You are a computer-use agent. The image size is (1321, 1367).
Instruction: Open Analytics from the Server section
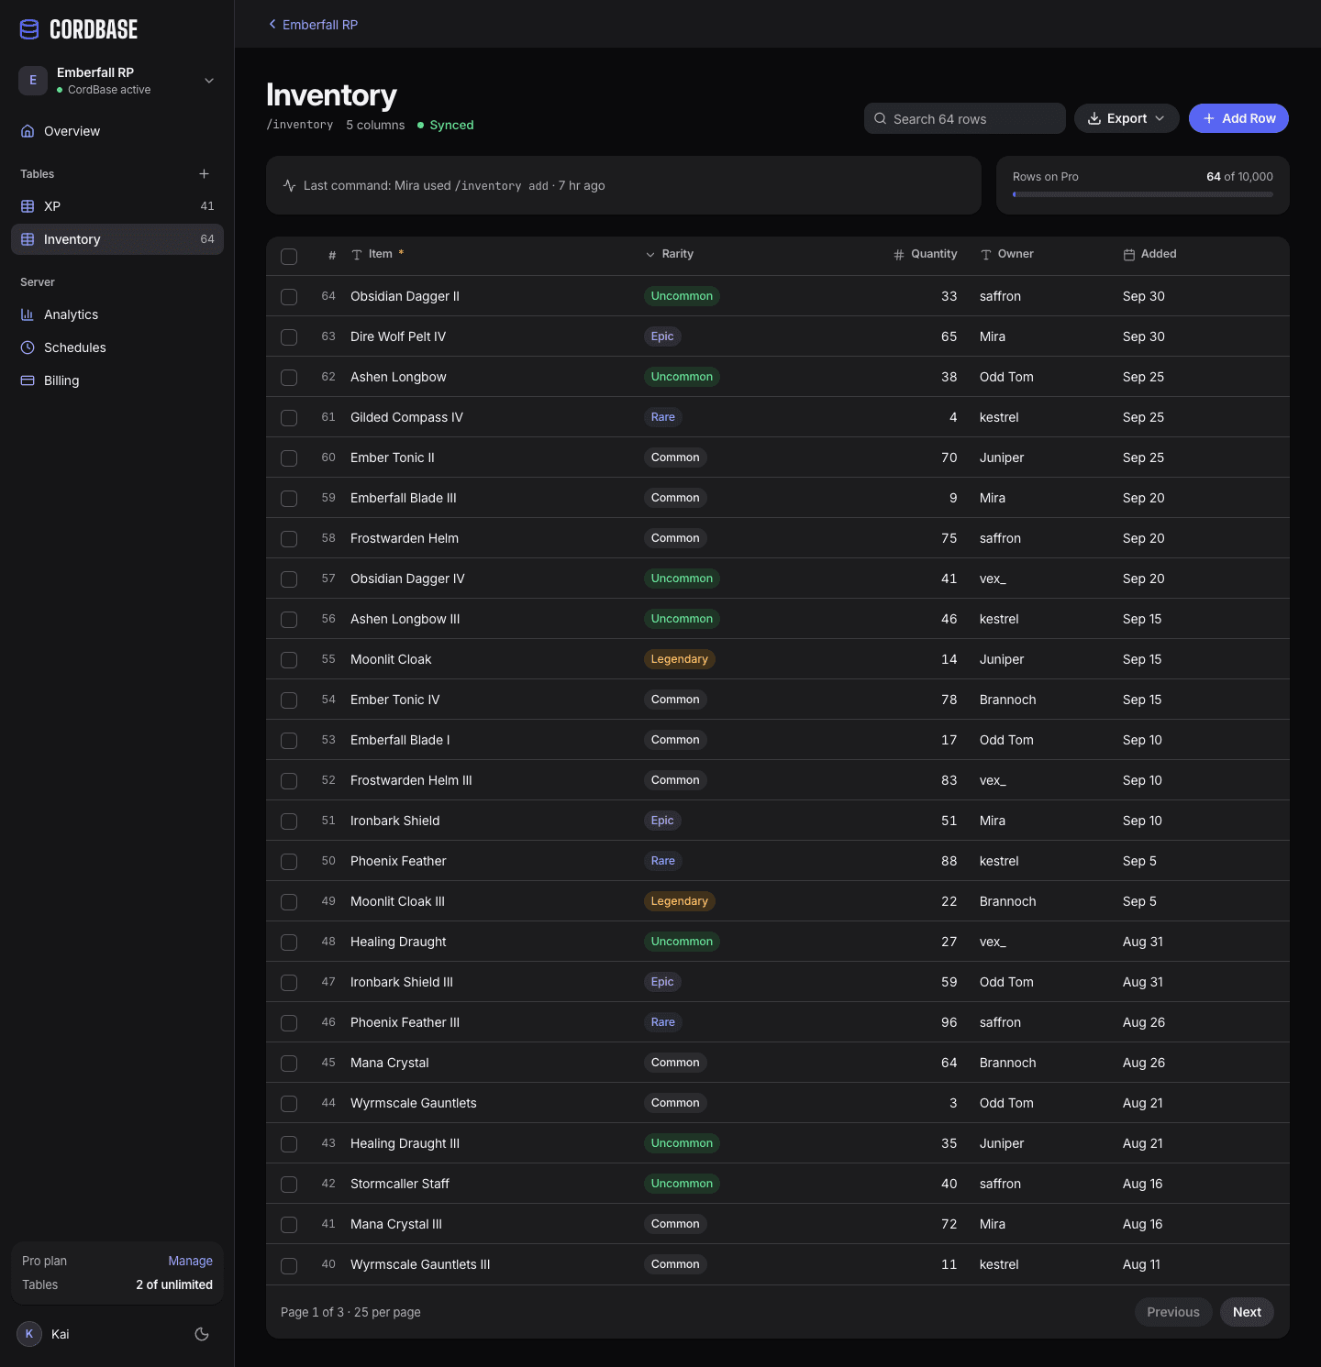[117, 314]
